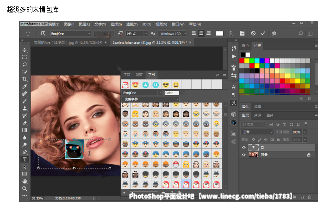Select the History Brush tool

click(x=25, y=116)
